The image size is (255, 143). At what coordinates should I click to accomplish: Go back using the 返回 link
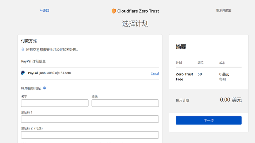click(44, 11)
